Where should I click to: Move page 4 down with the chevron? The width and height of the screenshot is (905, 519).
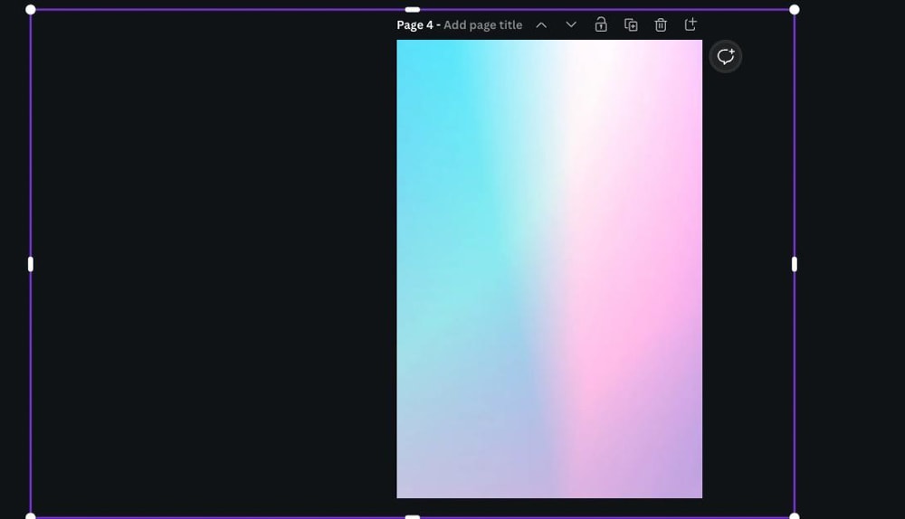pyautogui.click(x=571, y=24)
